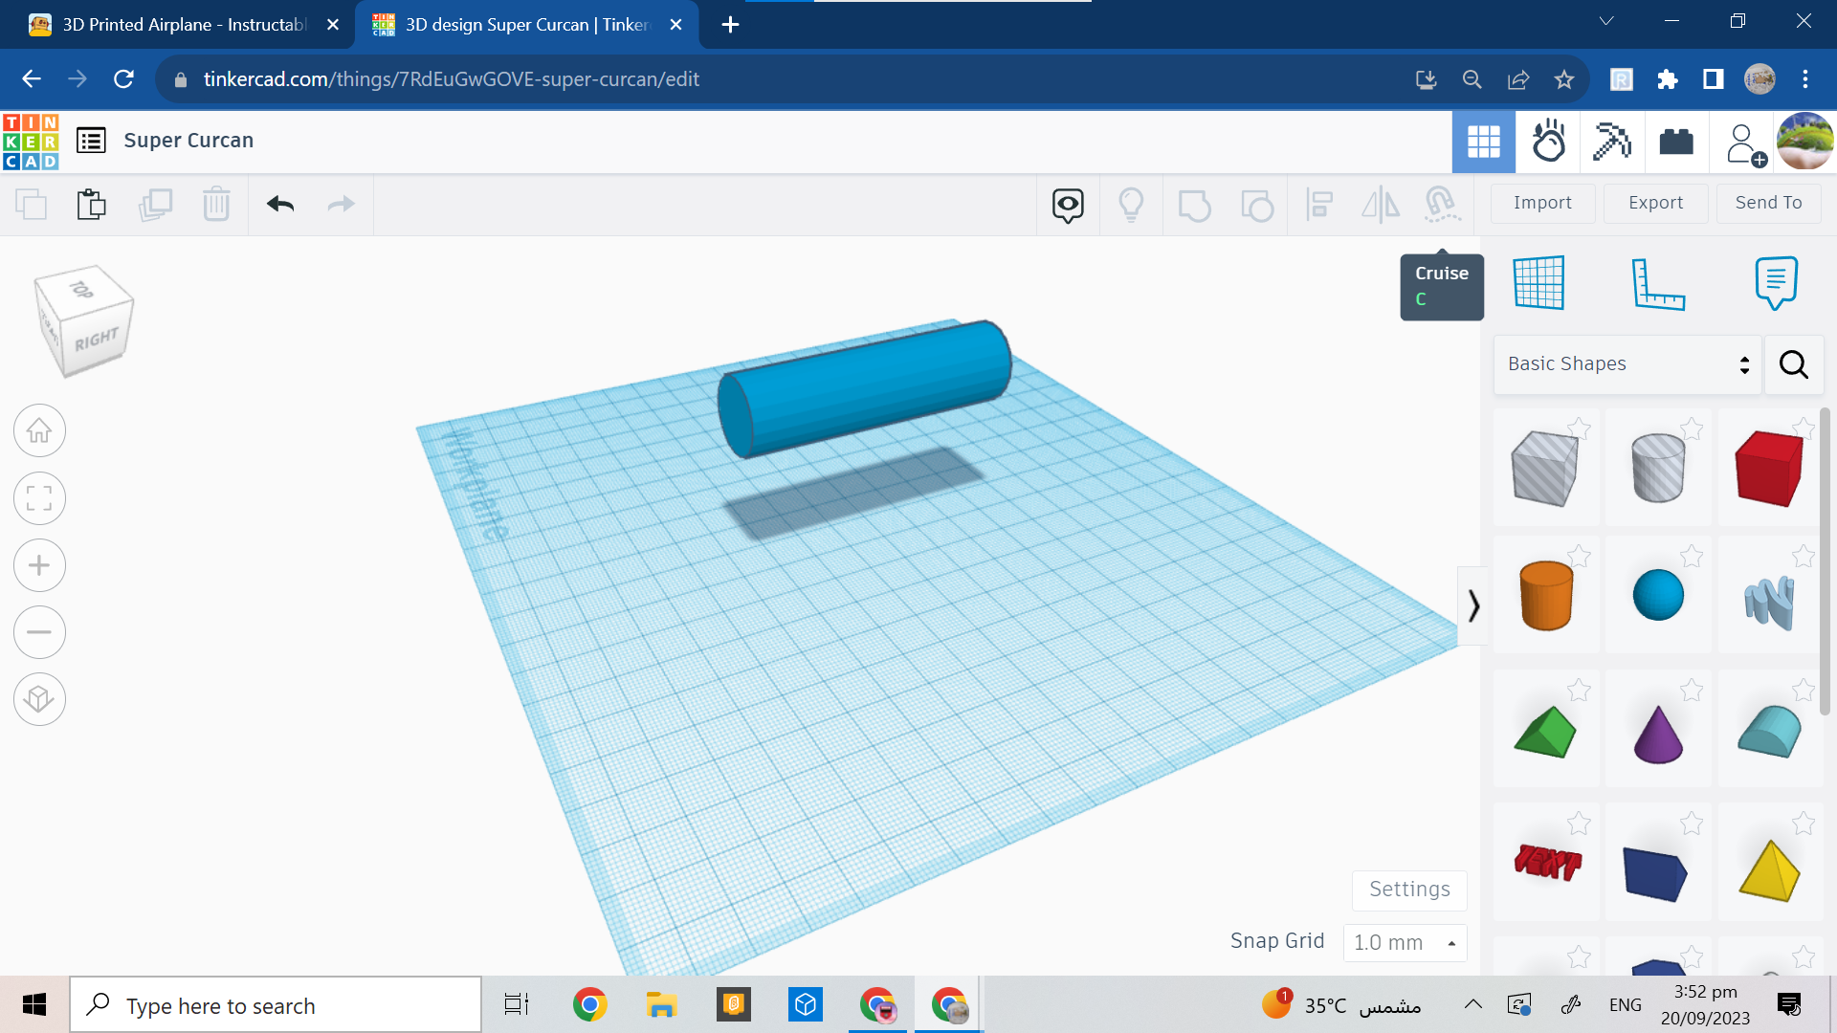Click the Send To tab
The image size is (1837, 1033).
(x=1767, y=202)
